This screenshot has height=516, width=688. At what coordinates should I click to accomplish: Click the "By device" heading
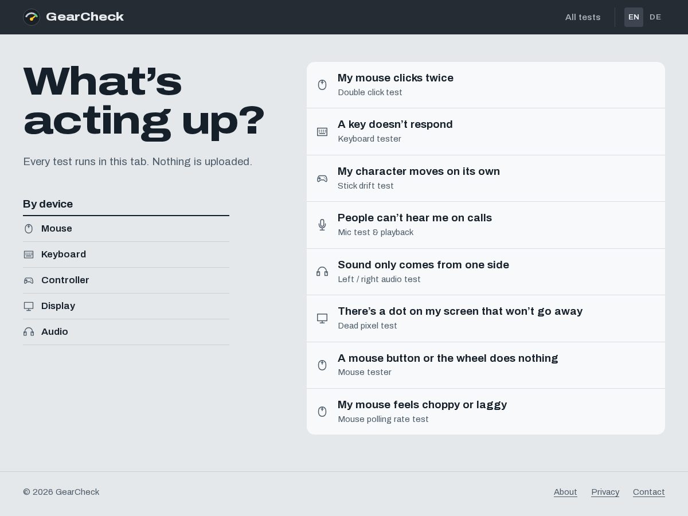coord(48,204)
